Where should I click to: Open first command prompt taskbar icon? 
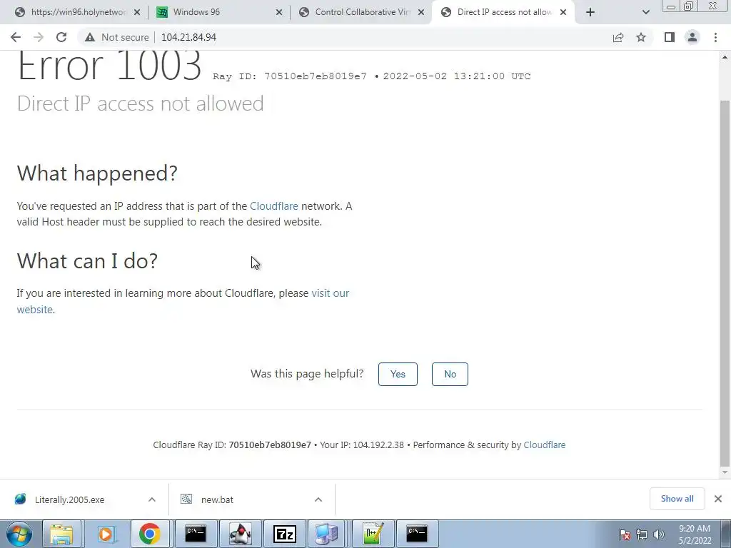click(x=196, y=534)
